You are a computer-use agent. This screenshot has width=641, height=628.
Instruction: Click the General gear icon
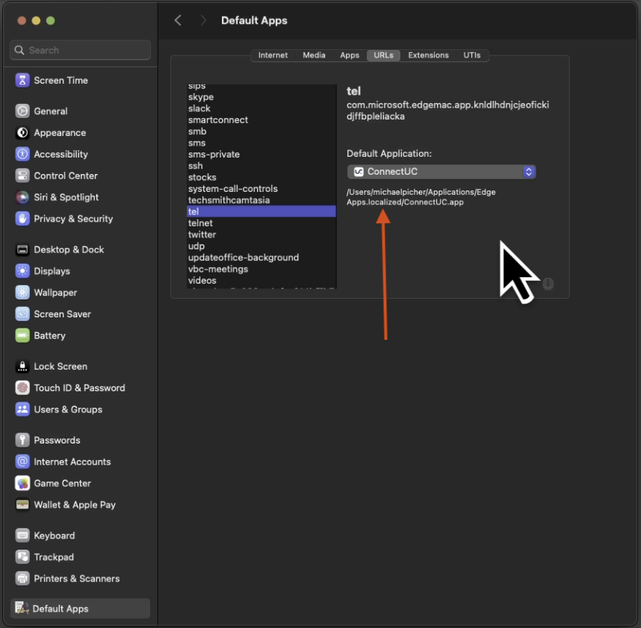[x=22, y=111]
